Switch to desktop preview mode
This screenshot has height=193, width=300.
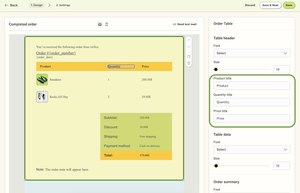100,24
